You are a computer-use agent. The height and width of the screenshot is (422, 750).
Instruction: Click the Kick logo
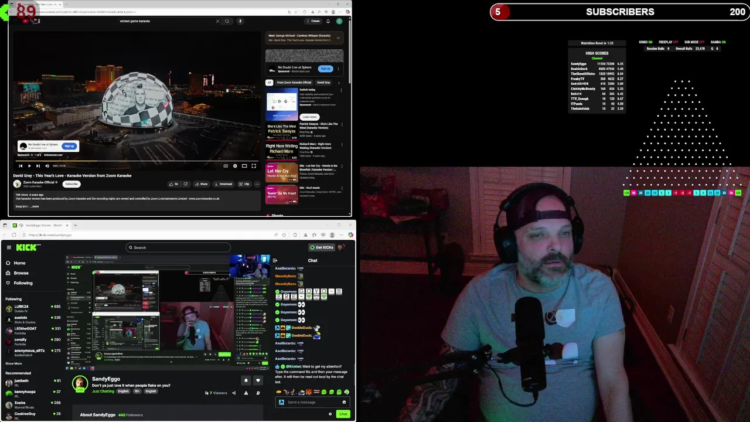(28, 247)
